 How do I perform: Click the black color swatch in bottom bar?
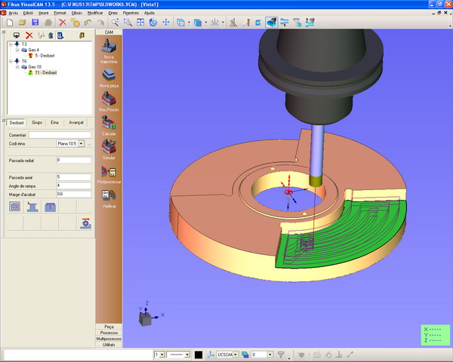[199, 354]
